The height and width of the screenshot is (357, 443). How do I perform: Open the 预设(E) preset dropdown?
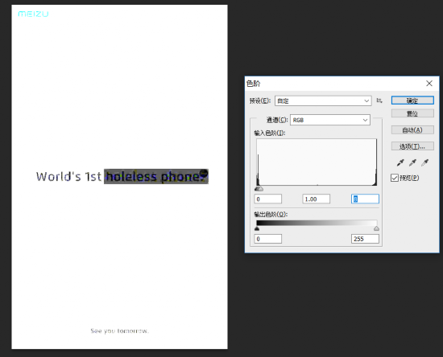coord(323,101)
